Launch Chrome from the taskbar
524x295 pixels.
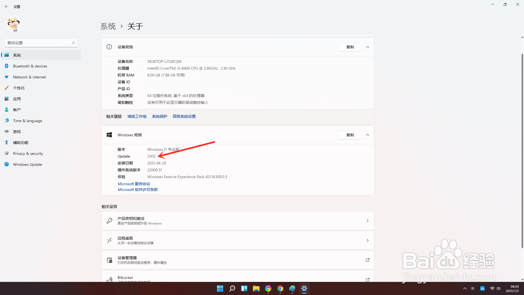pyautogui.click(x=280, y=288)
